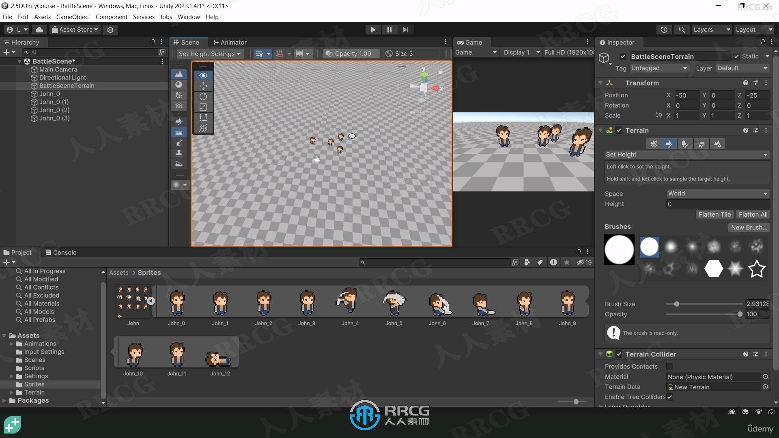Expand the Assets folder in Project panel

click(x=4, y=335)
